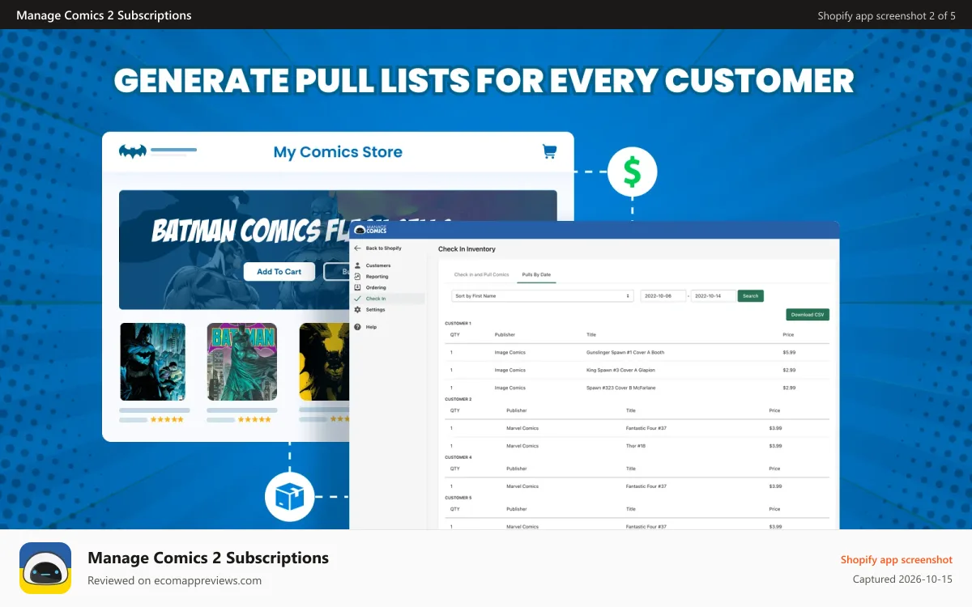Image resolution: width=972 pixels, height=607 pixels.
Task: Open Settings in the sidebar menu
Action: coord(375,310)
